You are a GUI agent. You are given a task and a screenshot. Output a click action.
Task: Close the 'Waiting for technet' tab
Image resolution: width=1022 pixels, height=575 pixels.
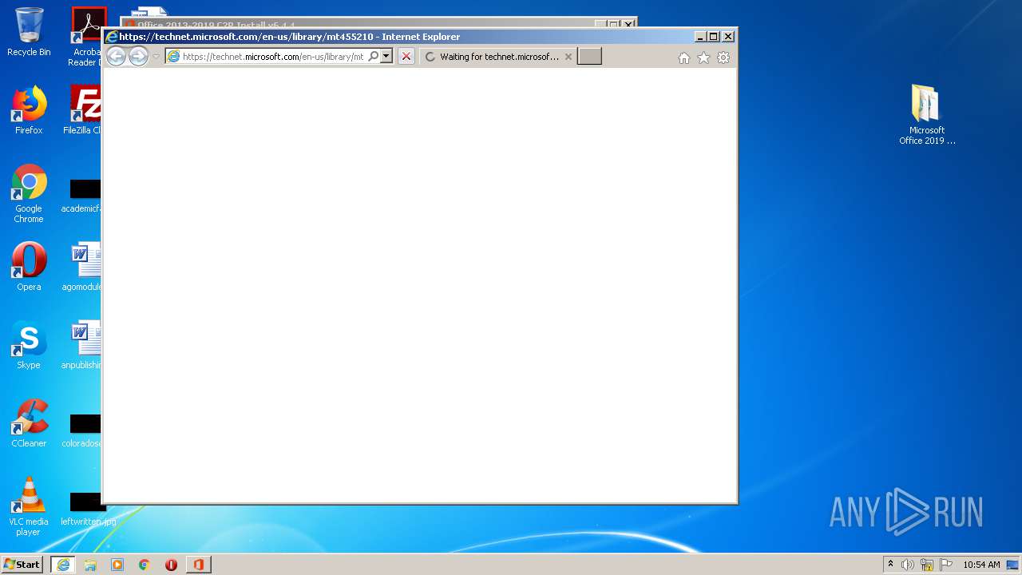pos(568,57)
